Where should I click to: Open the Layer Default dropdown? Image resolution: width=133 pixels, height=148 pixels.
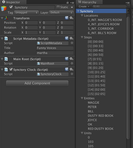pyautogui.click(x=61, y=13)
